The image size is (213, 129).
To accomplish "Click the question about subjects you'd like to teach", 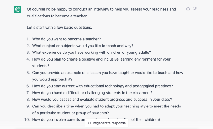I will (x=83, y=46).
